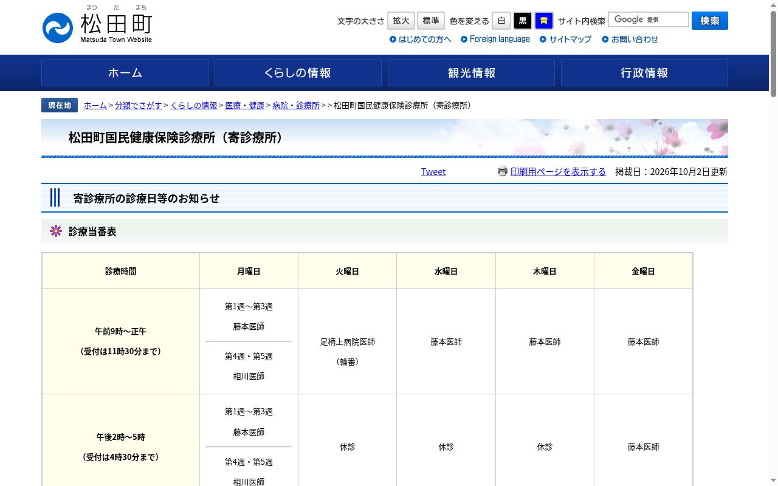Reset text size with 標準 button
Image resolution: width=778 pixels, height=486 pixels.
(431, 21)
